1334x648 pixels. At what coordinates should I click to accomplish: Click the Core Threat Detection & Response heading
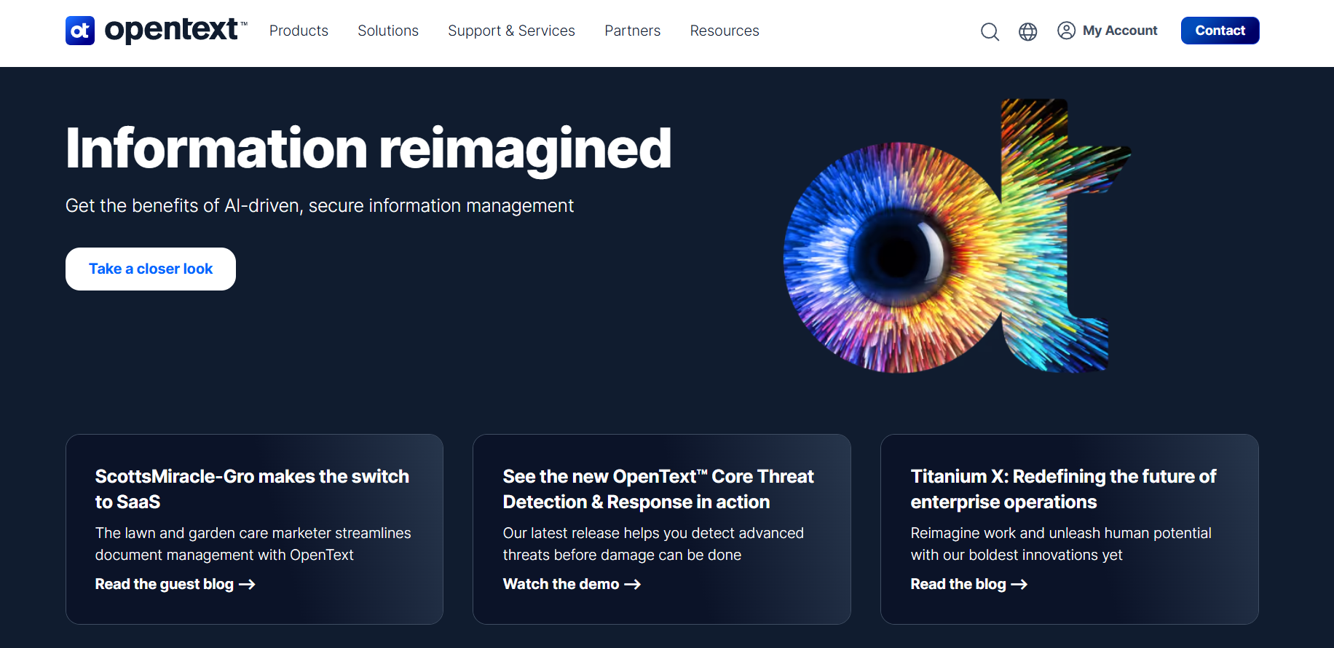tap(658, 489)
